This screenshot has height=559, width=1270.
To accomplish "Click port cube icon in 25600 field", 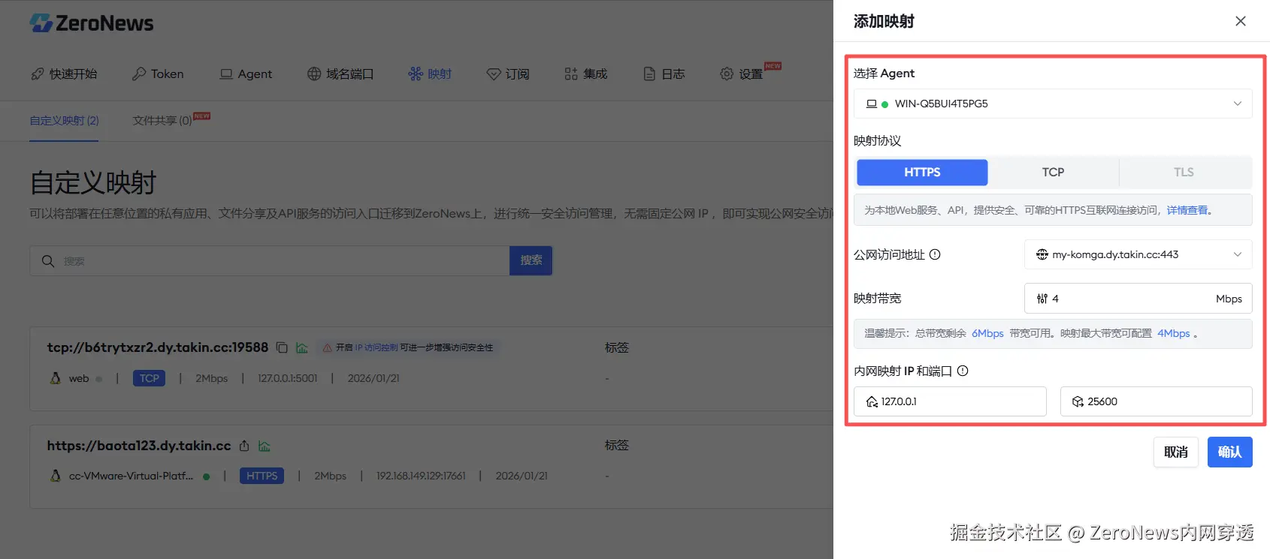I will 1078,401.
